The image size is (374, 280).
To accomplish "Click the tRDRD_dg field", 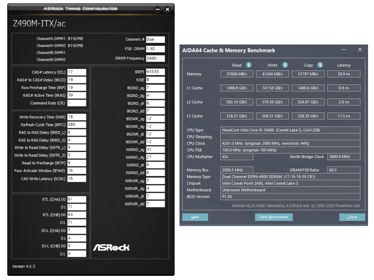I will coord(155,96).
